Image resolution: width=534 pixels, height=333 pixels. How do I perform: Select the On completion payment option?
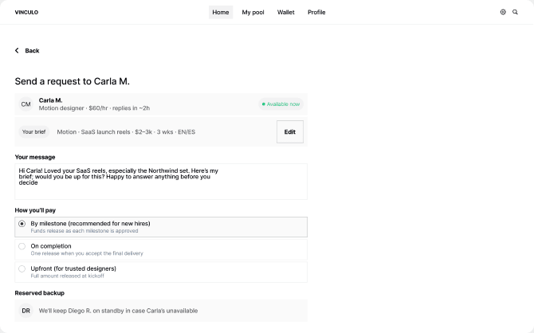coord(161,249)
